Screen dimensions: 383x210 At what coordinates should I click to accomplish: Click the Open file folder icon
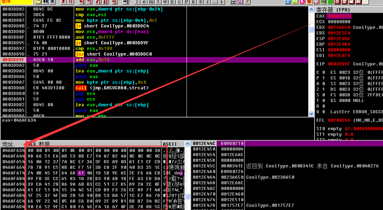pyautogui.click(x=38, y=2)
